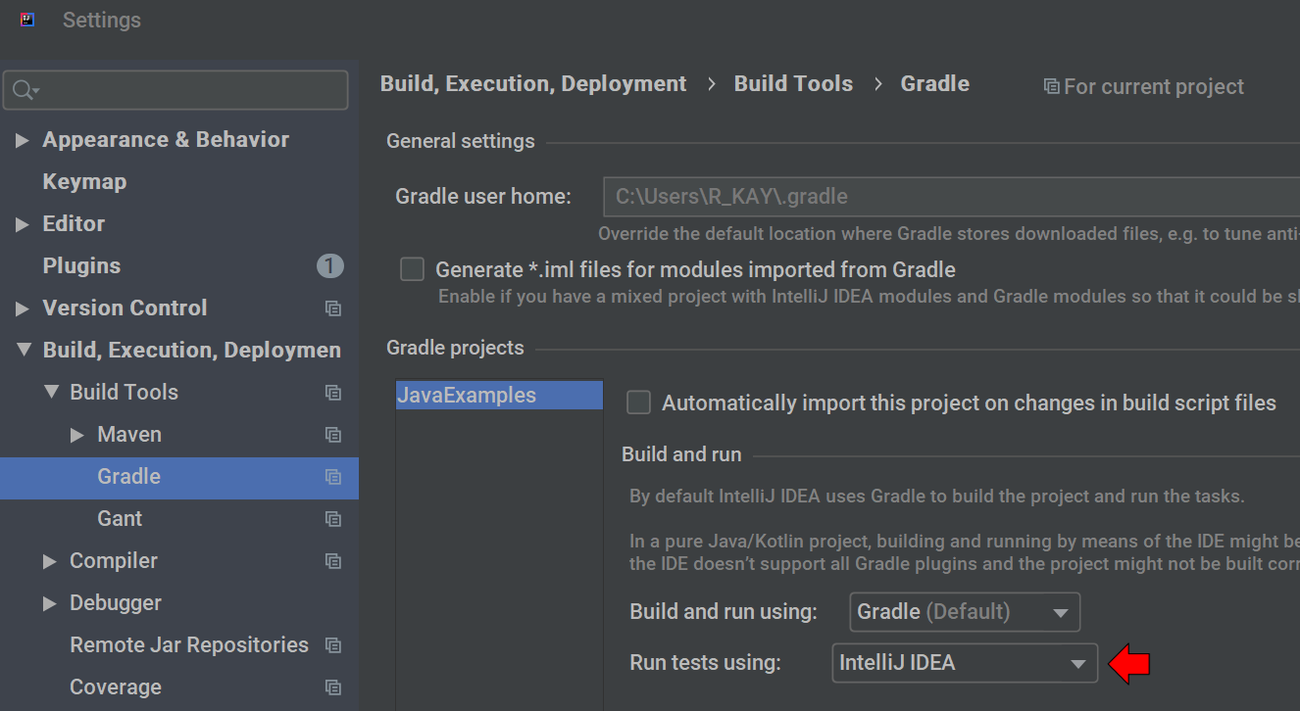Click the project-level icon beside Version Control

click(333, 308)
